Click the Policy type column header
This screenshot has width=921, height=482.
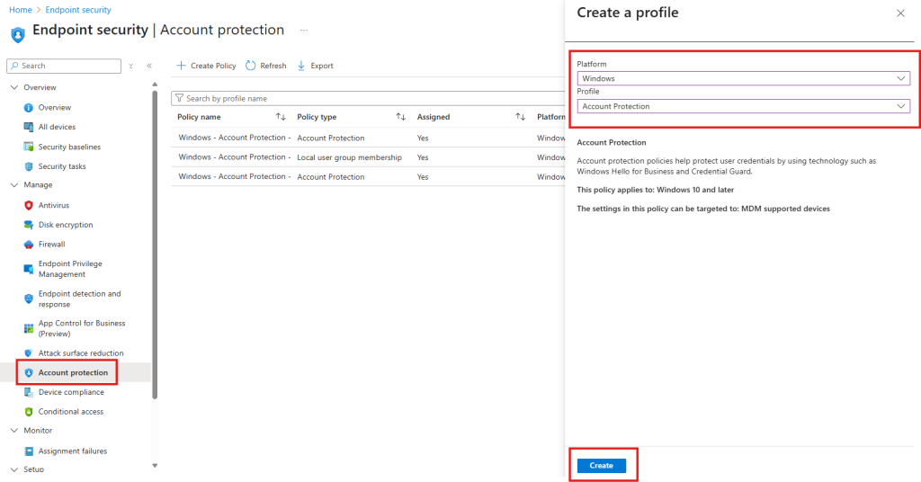pyautogui.click(x=317, y=117)
